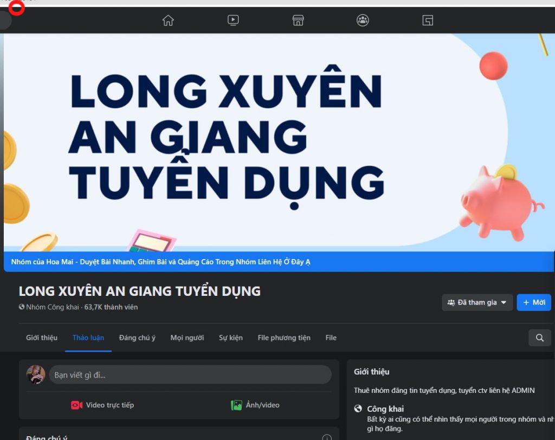The height and width of the screenshot is (440, 555).
Task: Select the Thảo luận tab
Action: point(88,338)
